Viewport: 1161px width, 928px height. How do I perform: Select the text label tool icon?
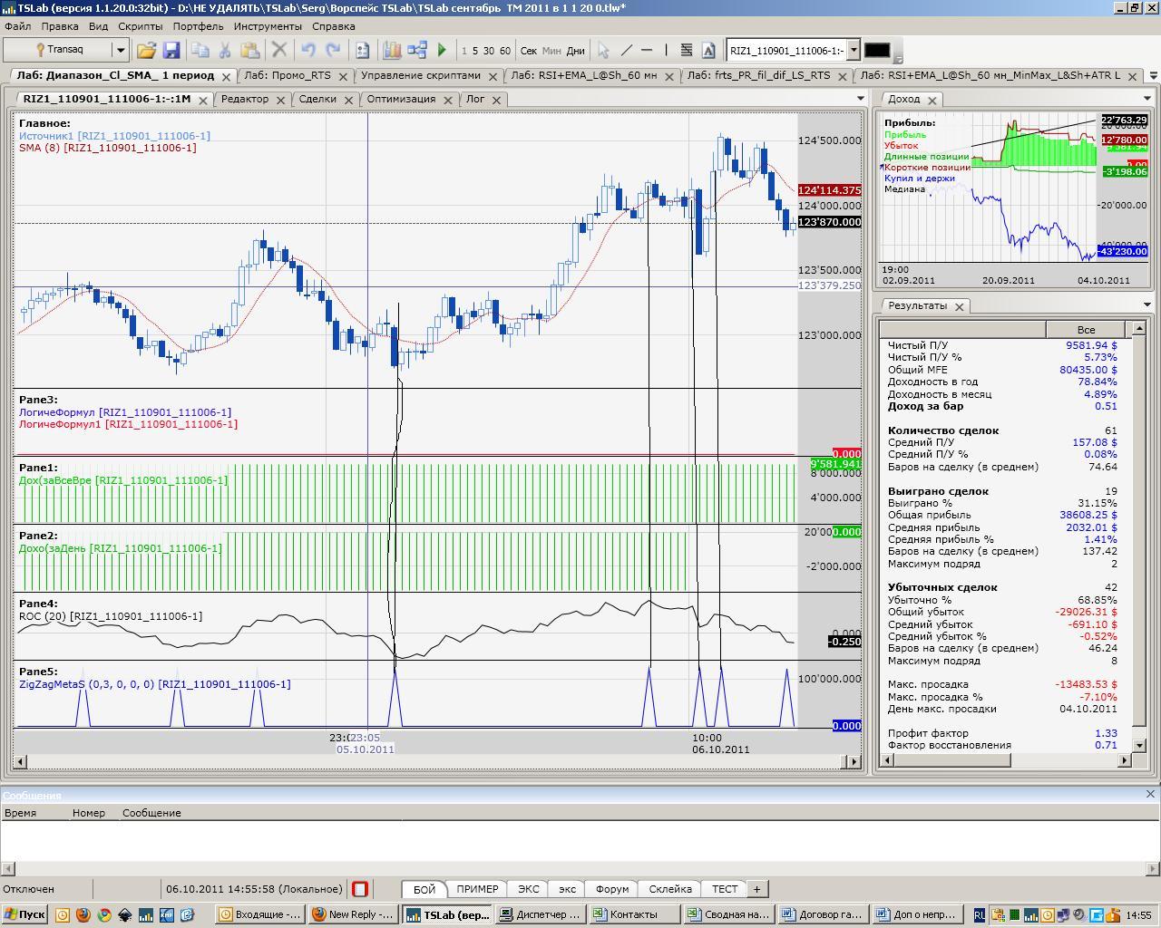(708, 51)
